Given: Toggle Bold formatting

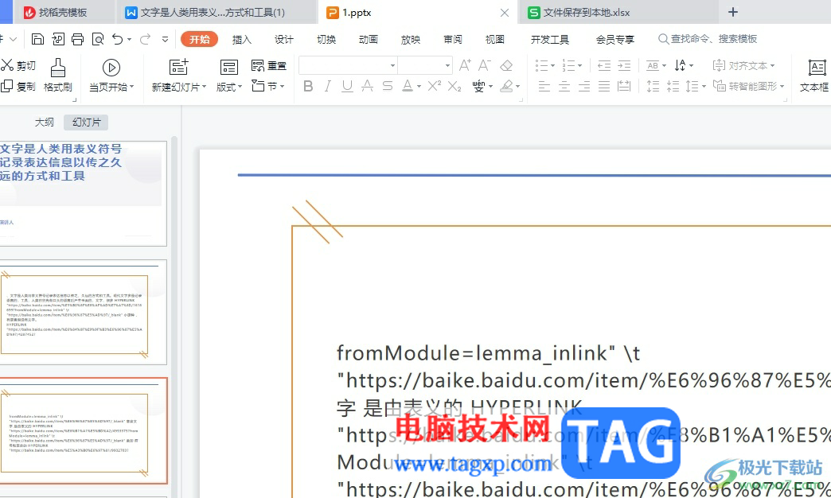Looking at the screenshot, I should tap(308, 86).
